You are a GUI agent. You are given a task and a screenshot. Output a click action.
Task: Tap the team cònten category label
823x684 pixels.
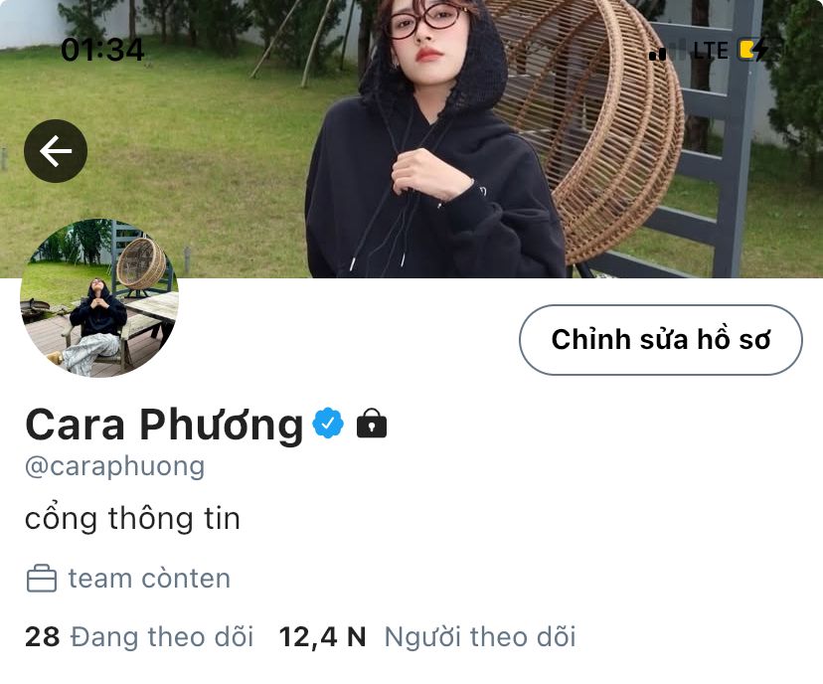pyautogui.click(x=149, y=579)
